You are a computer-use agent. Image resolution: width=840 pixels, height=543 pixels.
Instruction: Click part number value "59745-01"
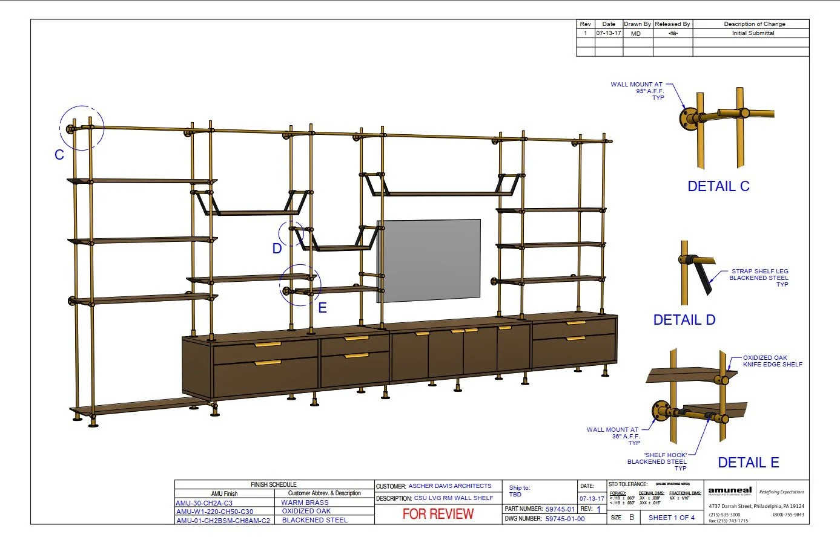click(x=560, y=509)
